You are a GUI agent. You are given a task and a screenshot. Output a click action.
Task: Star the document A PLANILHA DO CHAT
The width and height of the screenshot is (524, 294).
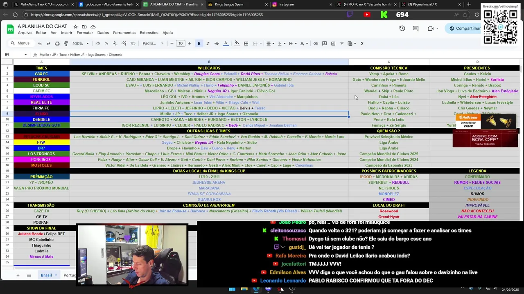pos(75,27)
